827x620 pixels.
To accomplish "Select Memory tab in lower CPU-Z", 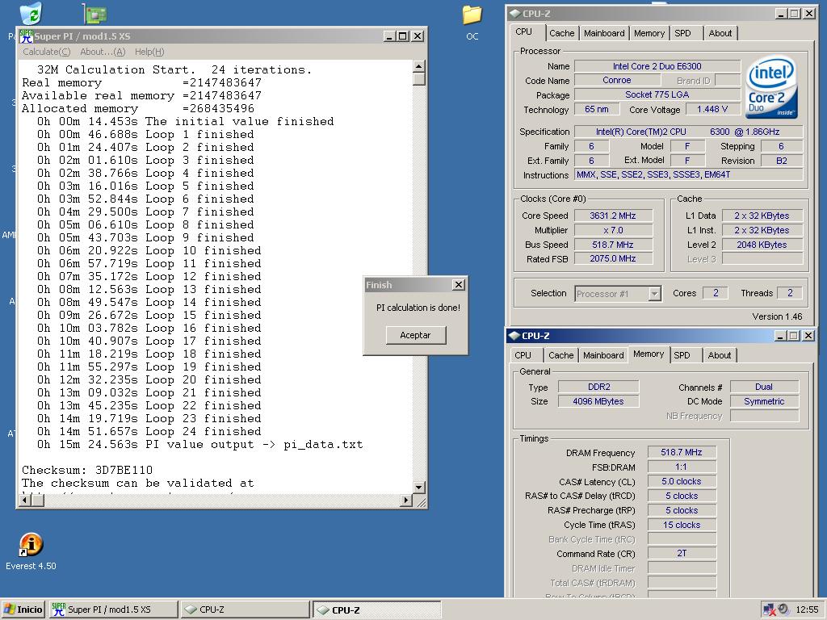I will 649,354.
